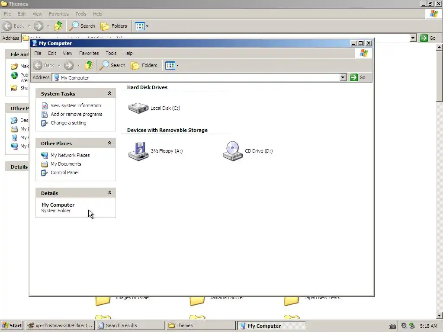The width and height of the screenshot is (443, 332).
Task: Open File menu in Themes window
Action: [x=7, y=14]
